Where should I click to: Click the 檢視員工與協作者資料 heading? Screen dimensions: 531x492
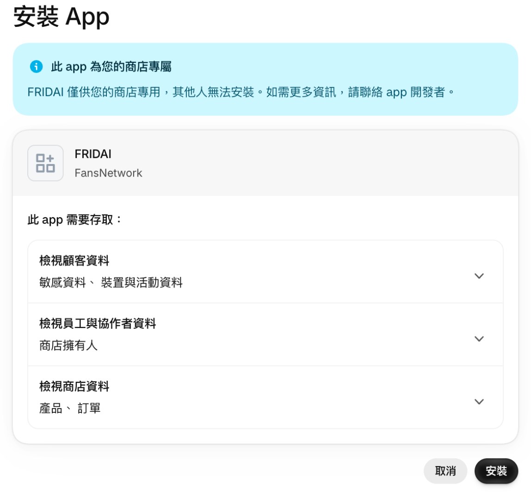[x=98, y=323]
